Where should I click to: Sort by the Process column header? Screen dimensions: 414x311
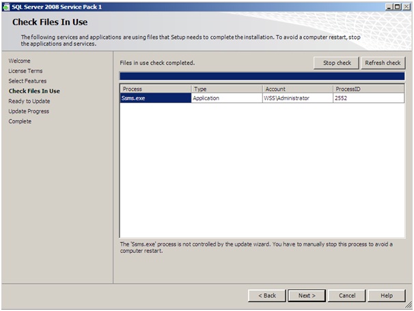[x=156, y=89]
